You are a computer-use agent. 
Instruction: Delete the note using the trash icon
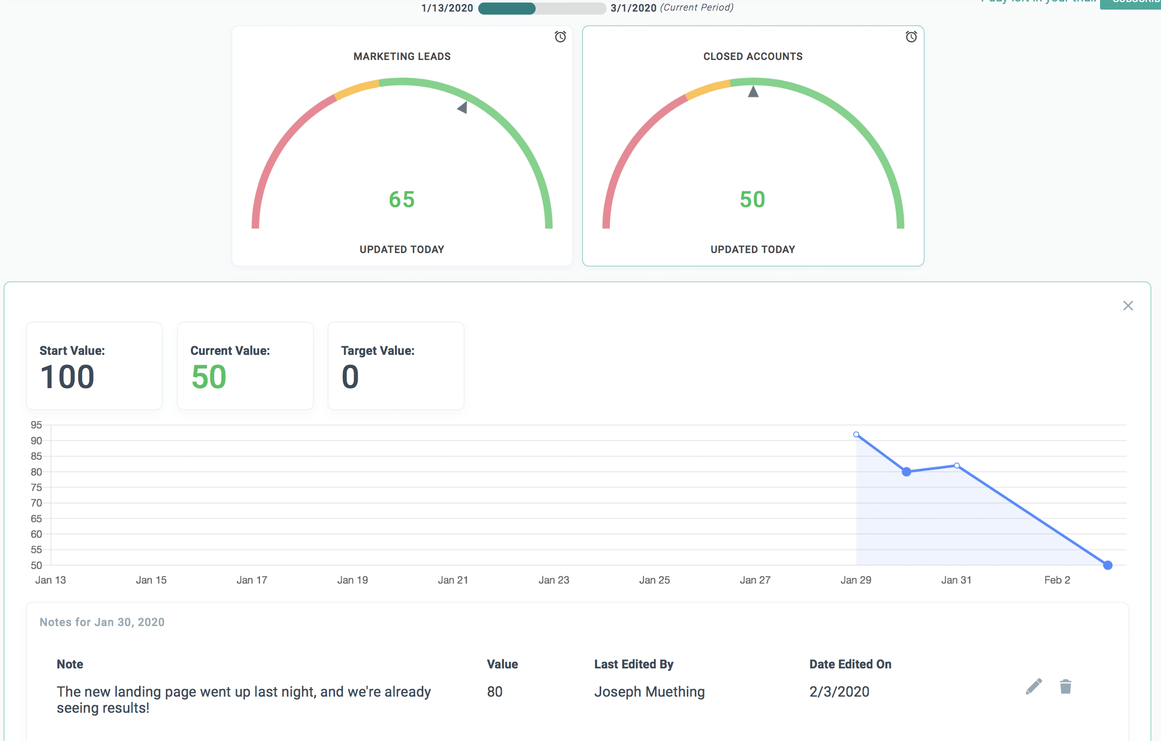click(1065, 687)
